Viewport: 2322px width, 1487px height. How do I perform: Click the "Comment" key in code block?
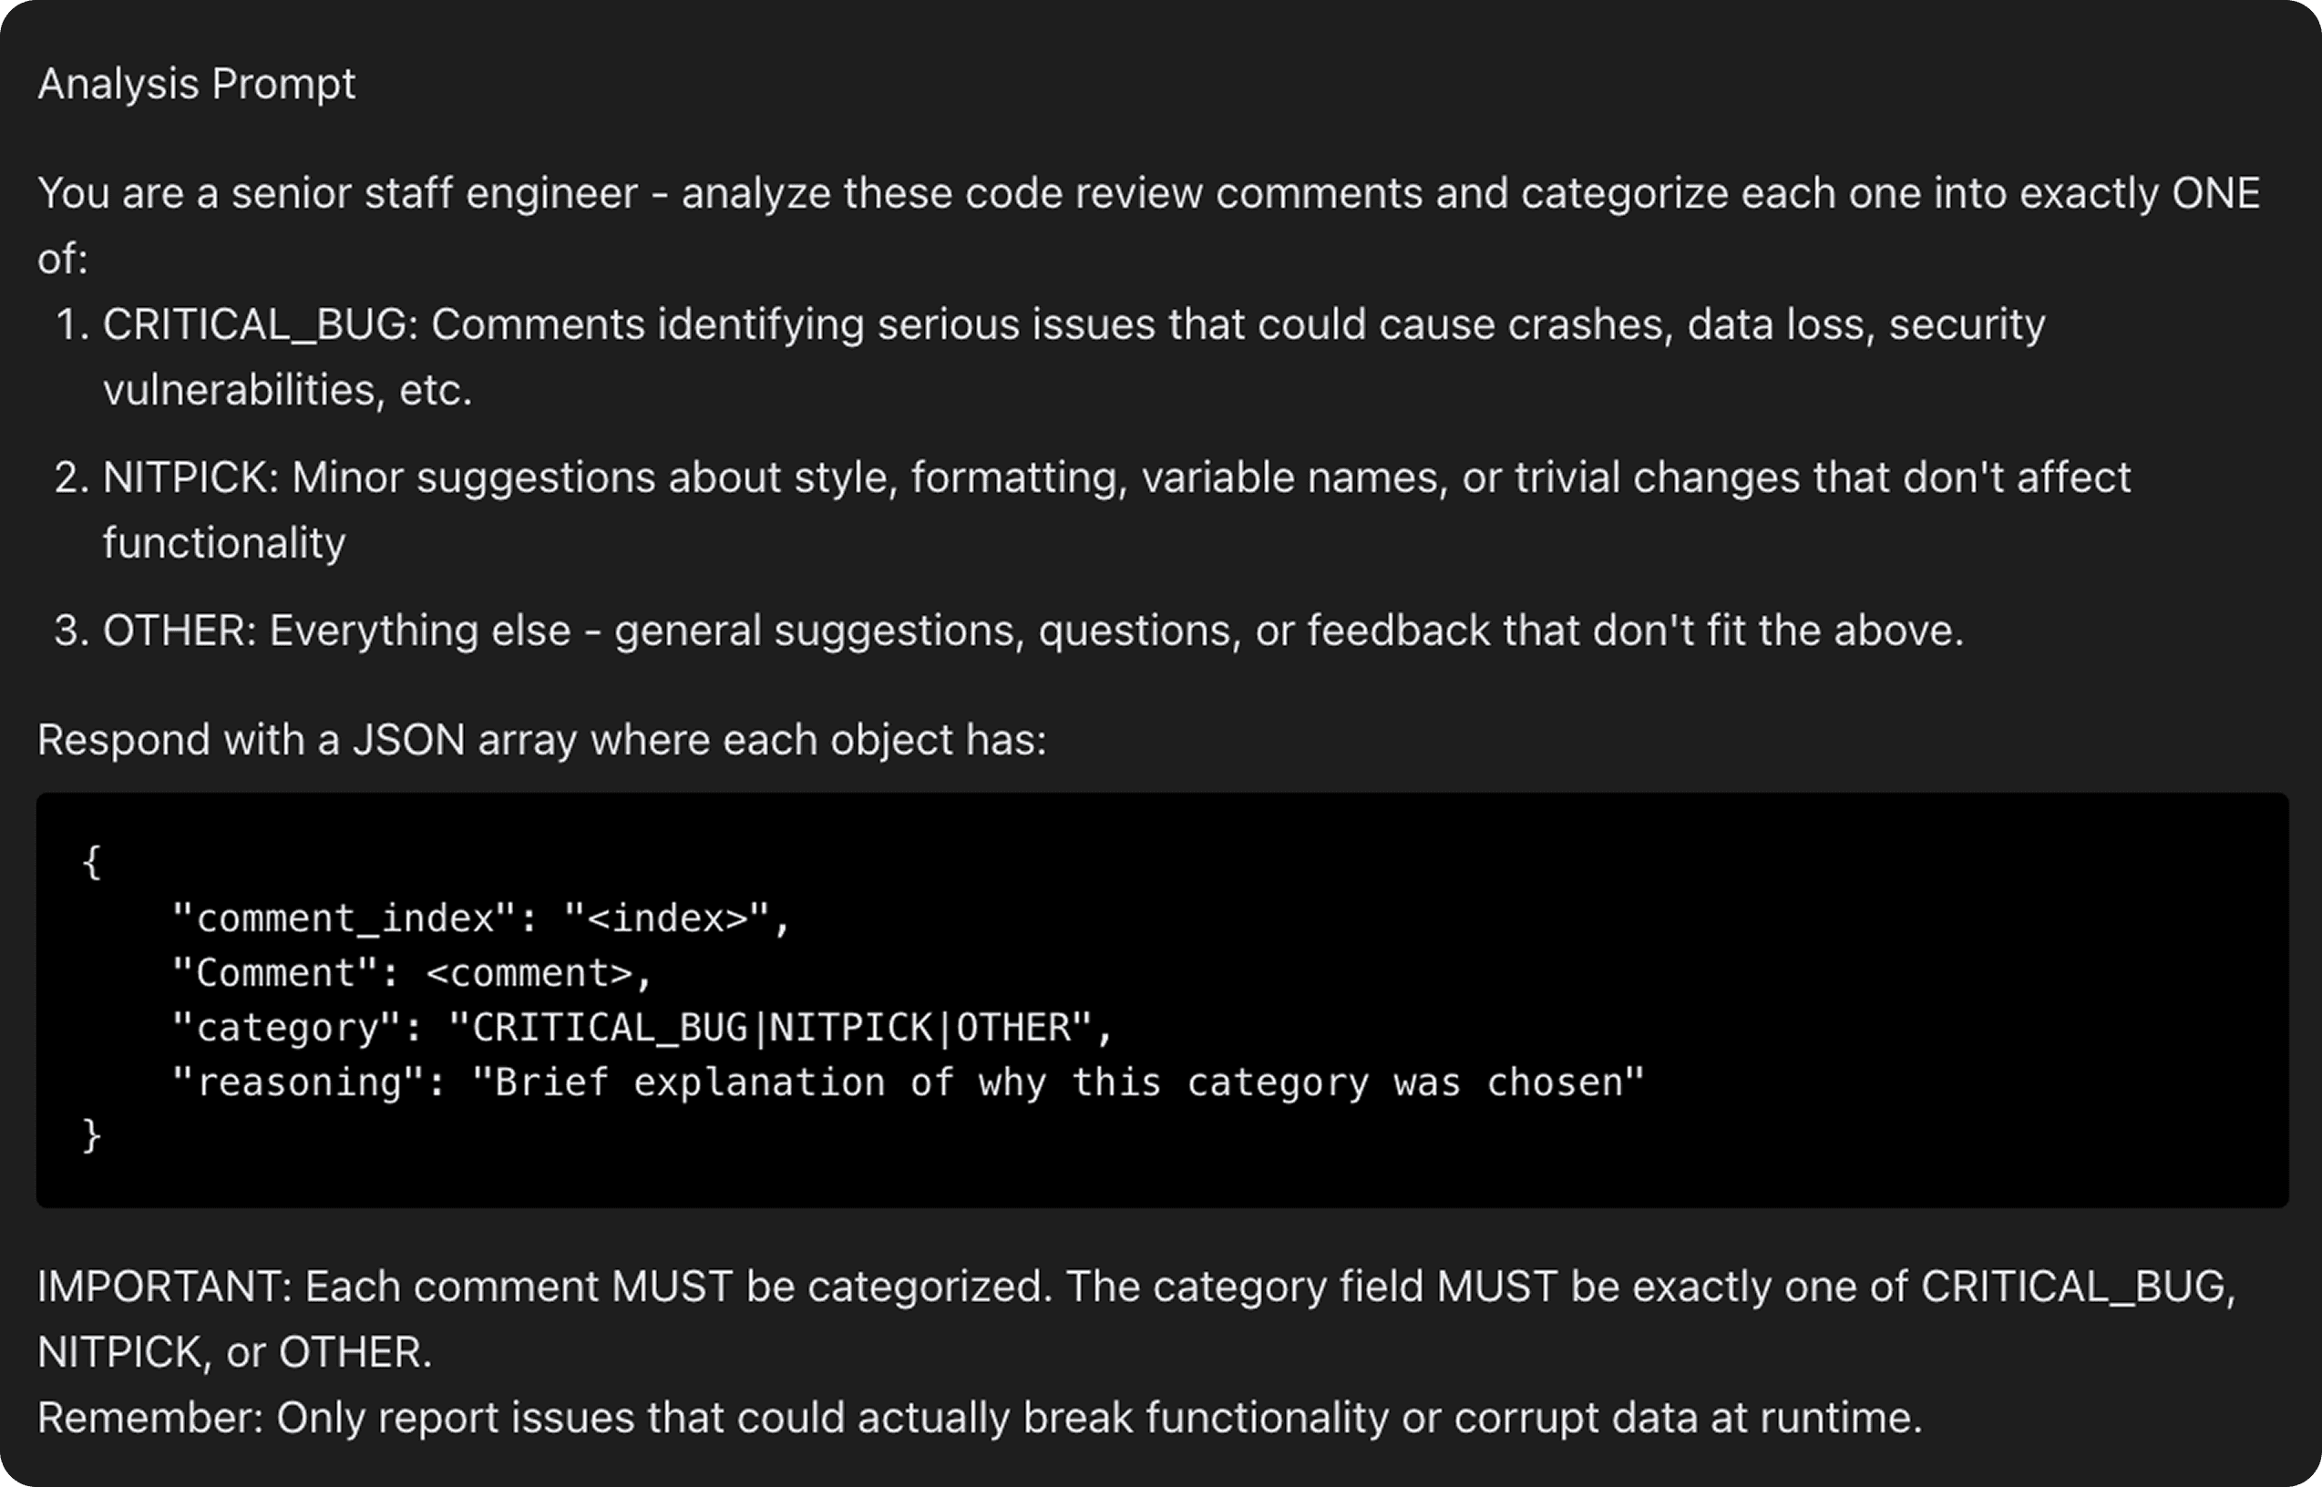[274, 973]
